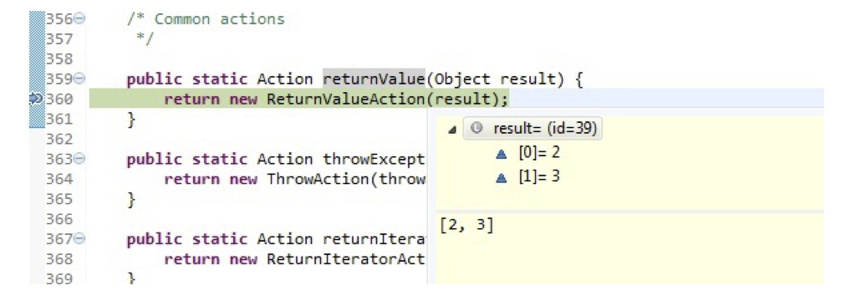Collapse the returnValue method fold at line 359
The width and height of the screenshot is (846, 306).
(x=79, y=79)
